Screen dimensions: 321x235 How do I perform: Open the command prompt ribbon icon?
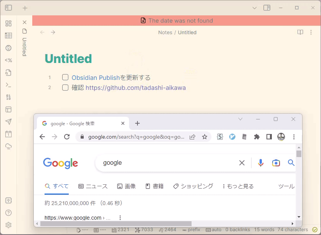click(8, 85)
